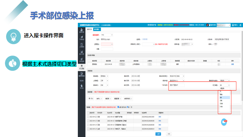Remove the first risk factor tag
The height and width of the screenshot is (137, 243).
(x=101, y=99)
